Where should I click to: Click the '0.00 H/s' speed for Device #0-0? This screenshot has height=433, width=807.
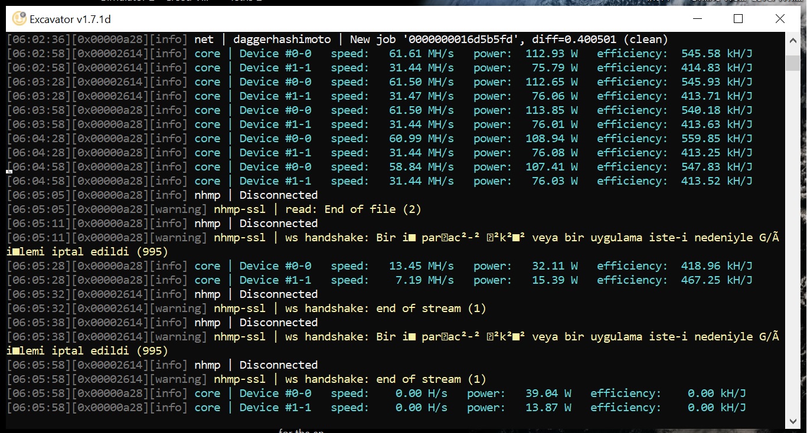pyautogui.click(x=422, y=393)
